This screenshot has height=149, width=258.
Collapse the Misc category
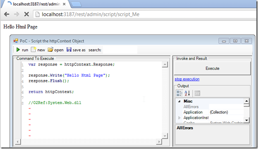click(179, 101)
